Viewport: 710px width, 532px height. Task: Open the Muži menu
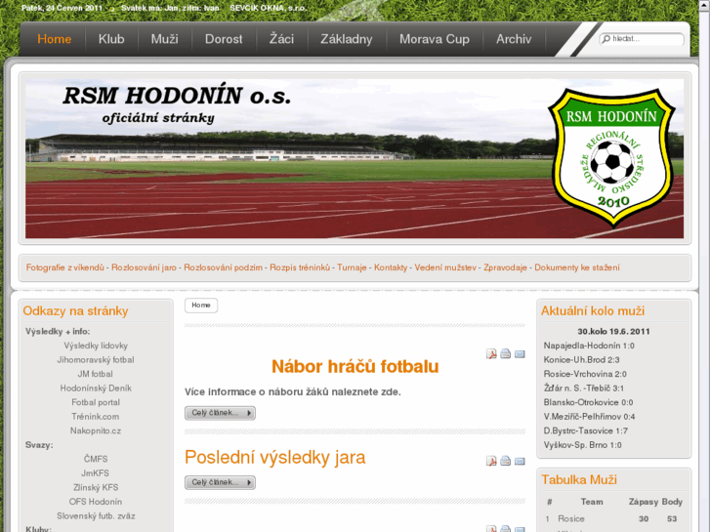click(x=165, y=39)
